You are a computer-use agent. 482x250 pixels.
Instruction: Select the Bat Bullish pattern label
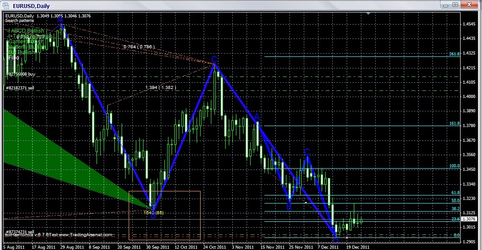(21, 52)
